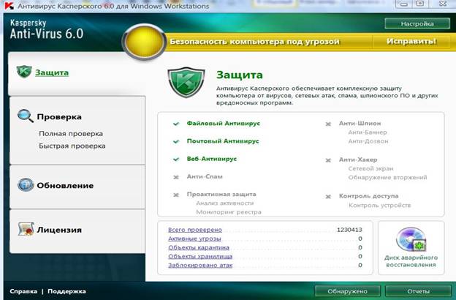456x300 pixels.
Task: Click the Безопасность компьютера под угрозой status banner
Action: pos(254,42)
